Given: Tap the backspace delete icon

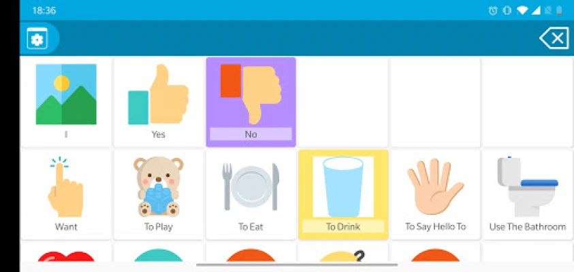Looking at the screenshot, I should point(554,38).
